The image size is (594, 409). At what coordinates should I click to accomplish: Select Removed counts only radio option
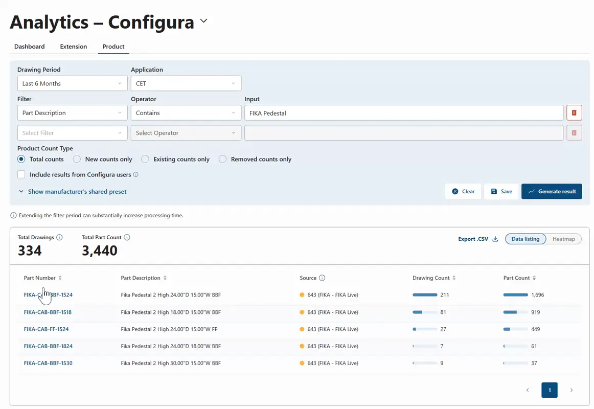[x=223, y=159]
